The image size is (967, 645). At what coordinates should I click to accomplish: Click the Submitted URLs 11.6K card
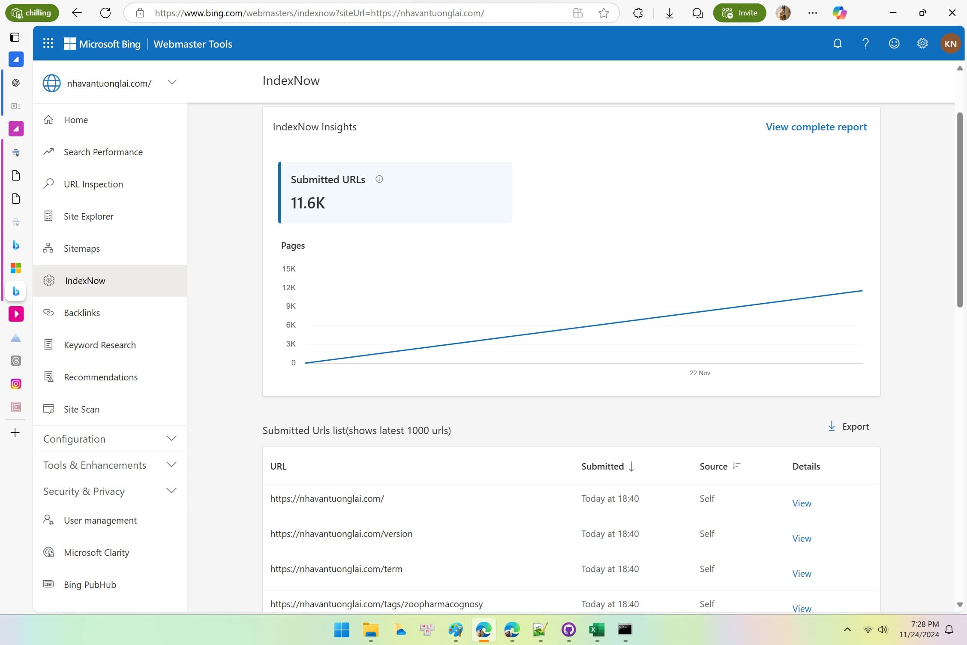click(x=395, y=193)
